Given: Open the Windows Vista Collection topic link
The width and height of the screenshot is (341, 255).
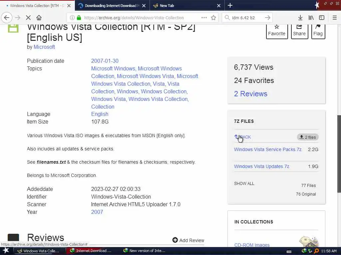Looking at the screenshot, I should point(159,99).
